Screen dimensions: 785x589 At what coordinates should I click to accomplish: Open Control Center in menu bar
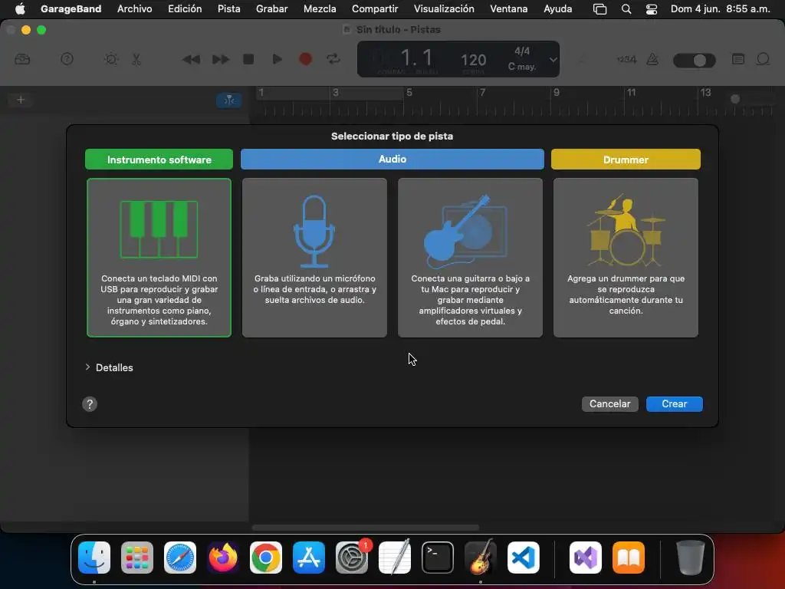652,9
